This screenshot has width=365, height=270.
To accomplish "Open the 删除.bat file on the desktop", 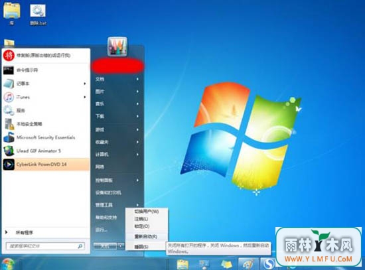I will [x=38, y=14].
